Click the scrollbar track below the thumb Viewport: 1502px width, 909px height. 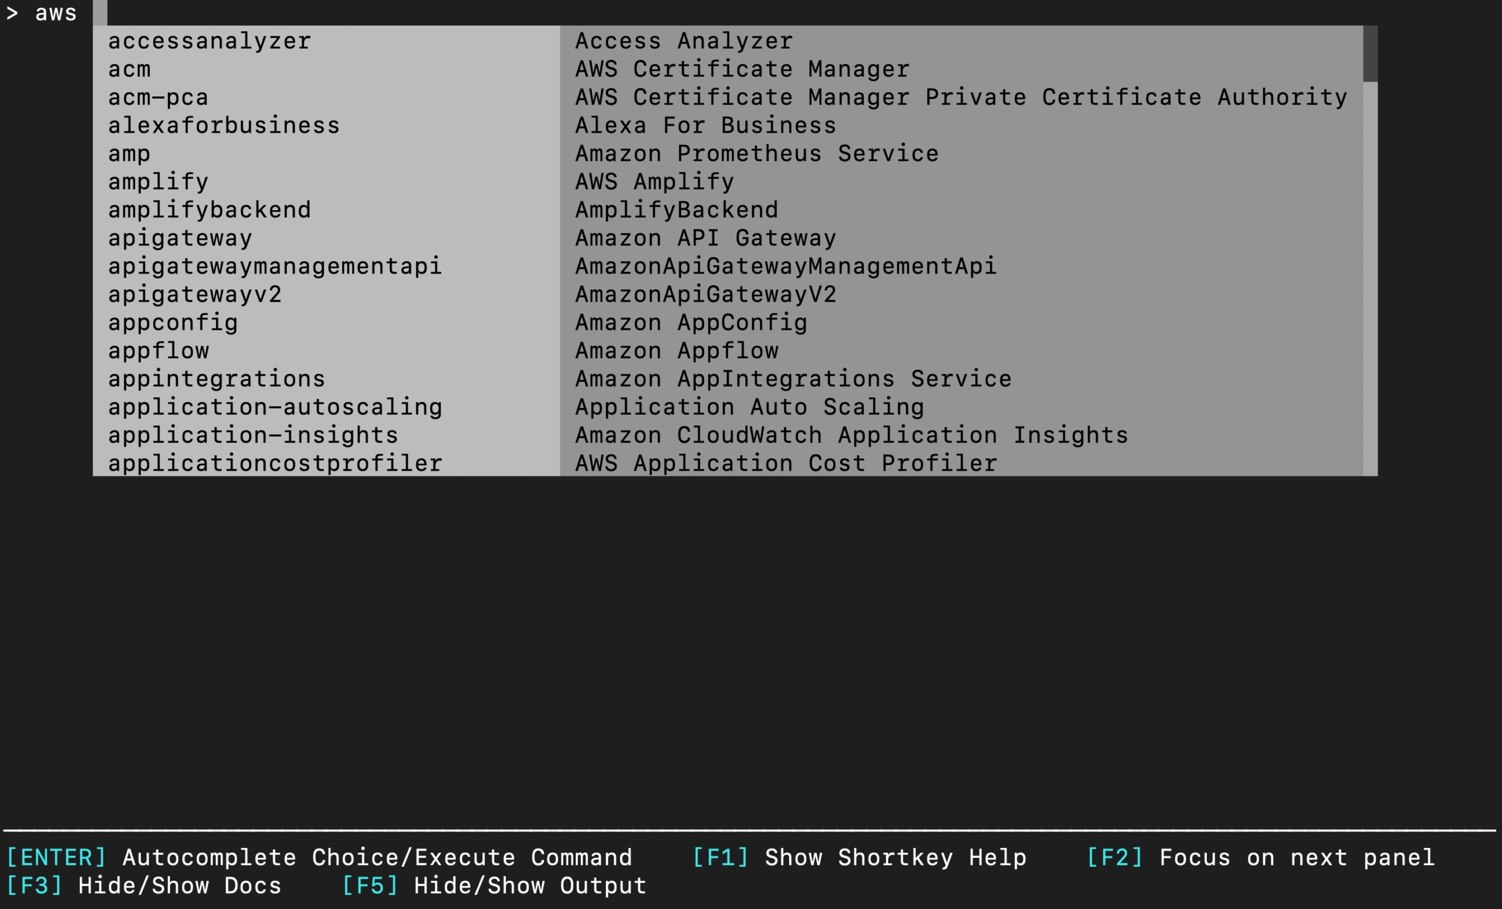pos(1371,279)
